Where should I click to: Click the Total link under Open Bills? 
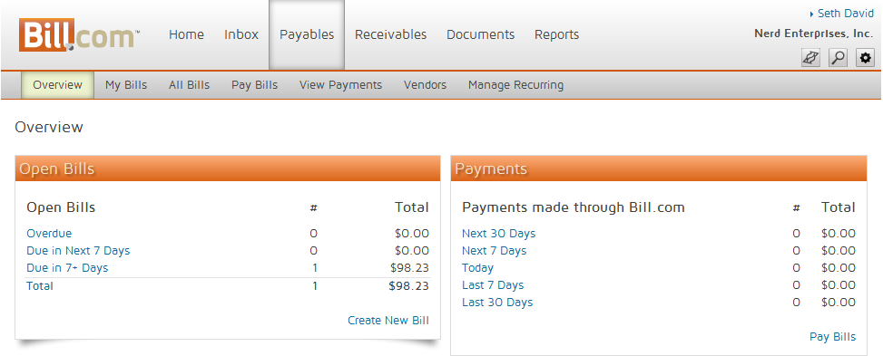coord(40,285)
